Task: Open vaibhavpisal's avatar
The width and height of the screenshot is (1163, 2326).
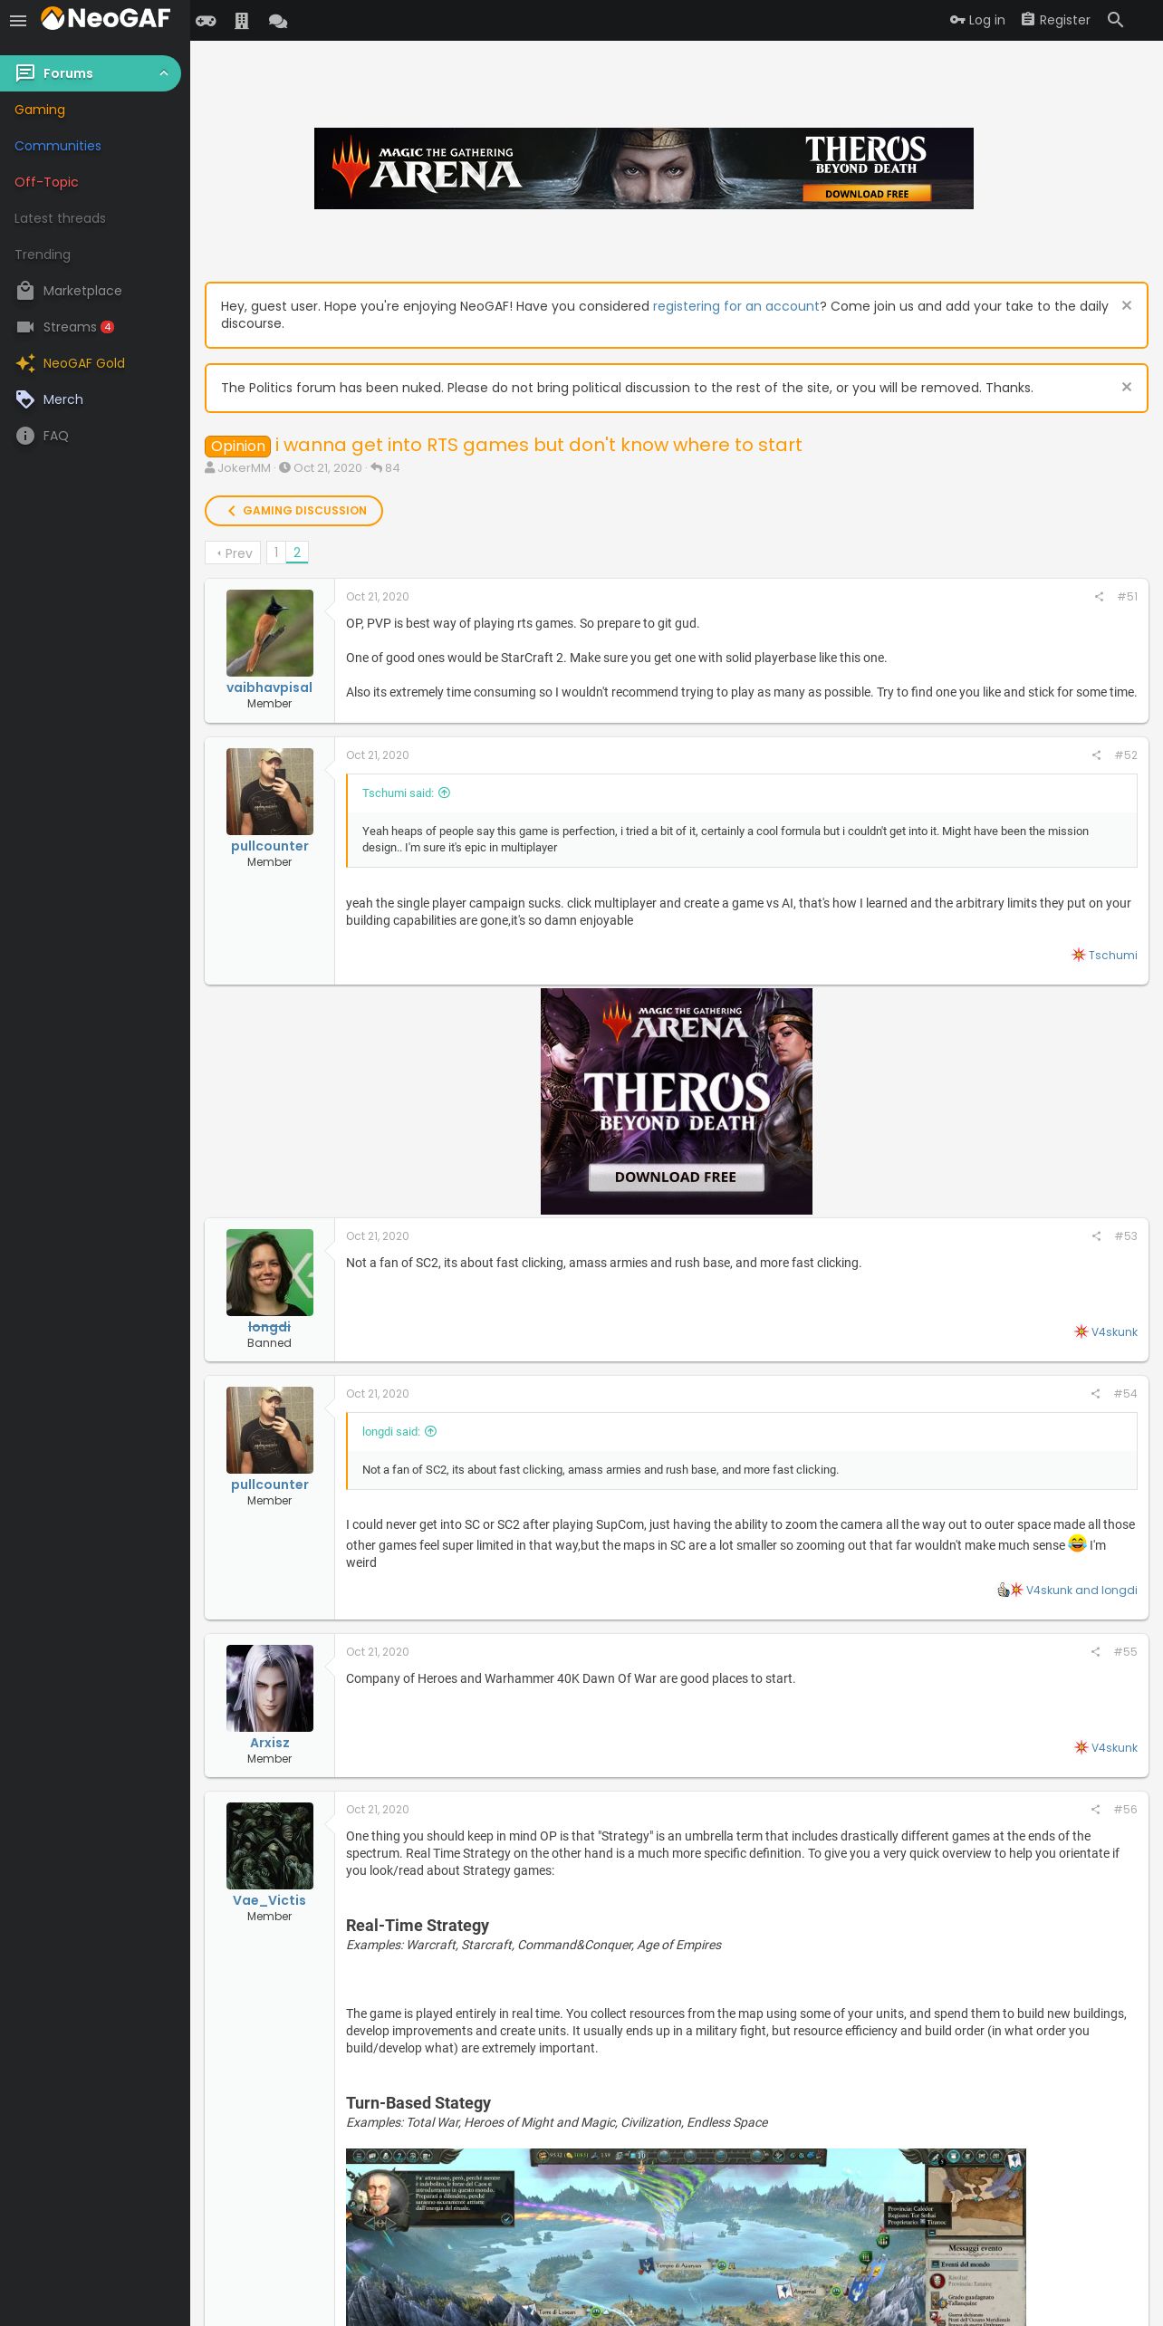Action: point(270,633)
